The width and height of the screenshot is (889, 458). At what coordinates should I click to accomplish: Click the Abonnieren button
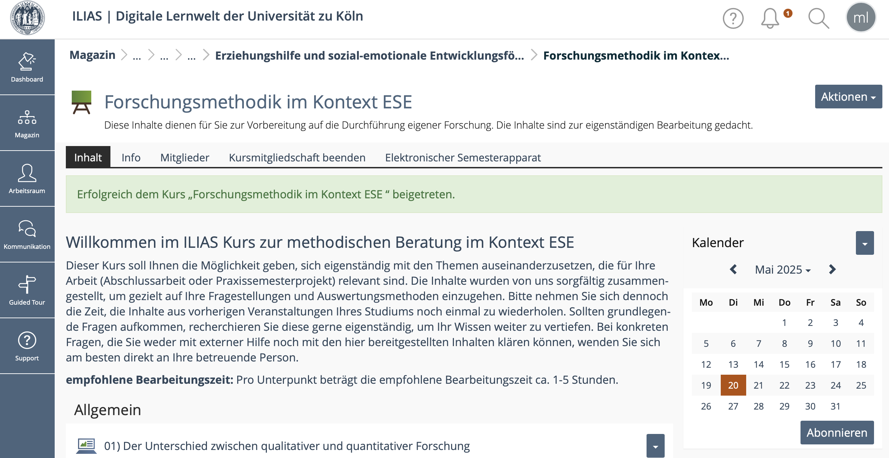pos(837,433)
